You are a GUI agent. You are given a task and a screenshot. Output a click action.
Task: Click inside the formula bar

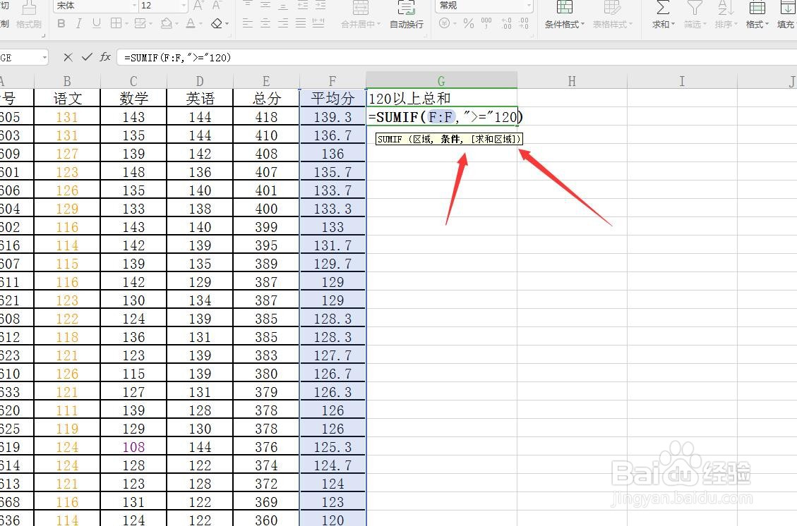tap(457, 57)
